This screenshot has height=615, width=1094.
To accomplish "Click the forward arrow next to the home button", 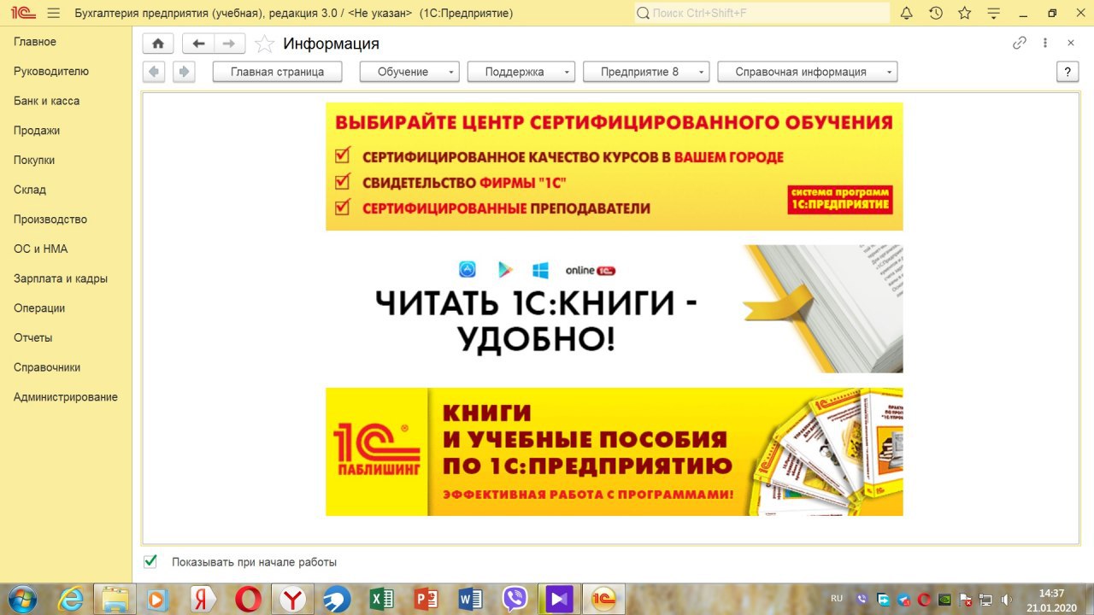I will (x=229, y=44).
